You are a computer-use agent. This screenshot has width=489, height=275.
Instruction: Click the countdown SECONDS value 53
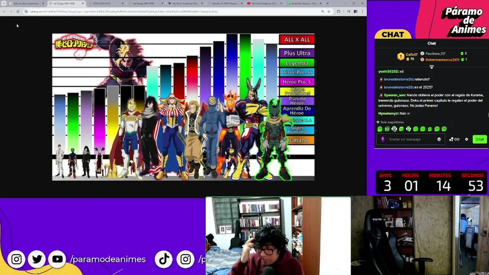(476, 186)
